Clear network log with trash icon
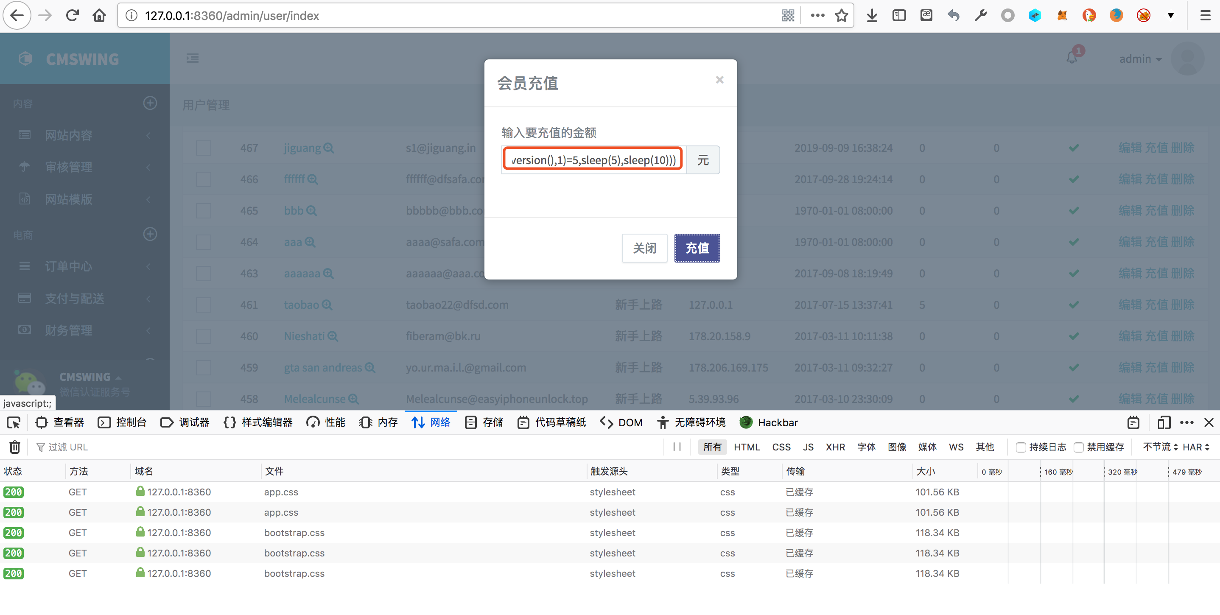The image size is (1220, 615). (x=15, y=447)
